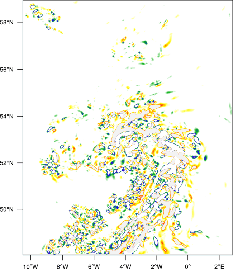Click the 50°N latitude label
This screenshot has width=233, height=269.
[x=7, y=209]
